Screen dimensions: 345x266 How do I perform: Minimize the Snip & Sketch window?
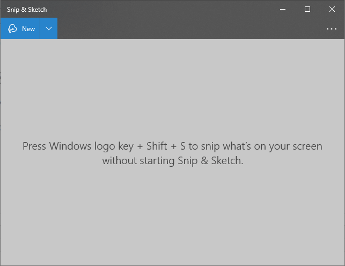tap(283, 9)
